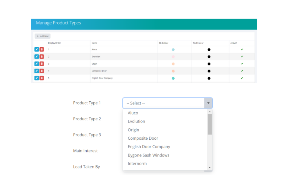Toggle the Active checkmark for Aluco
This screenshot has height=187, width=288.
[x=242, y=50]
